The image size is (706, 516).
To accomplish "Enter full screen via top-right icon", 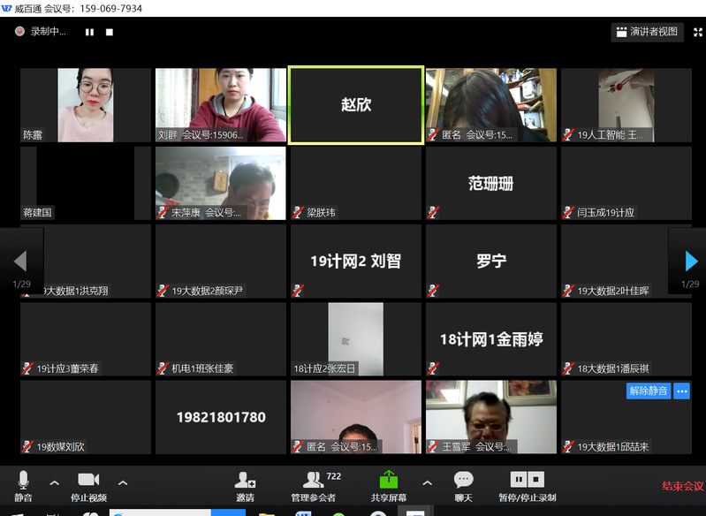I will (697, 32).
